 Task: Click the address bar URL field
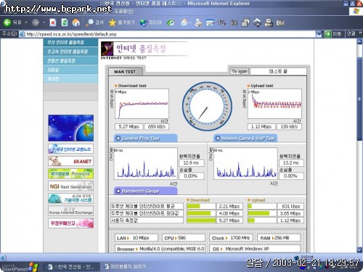tap(168, 34)
